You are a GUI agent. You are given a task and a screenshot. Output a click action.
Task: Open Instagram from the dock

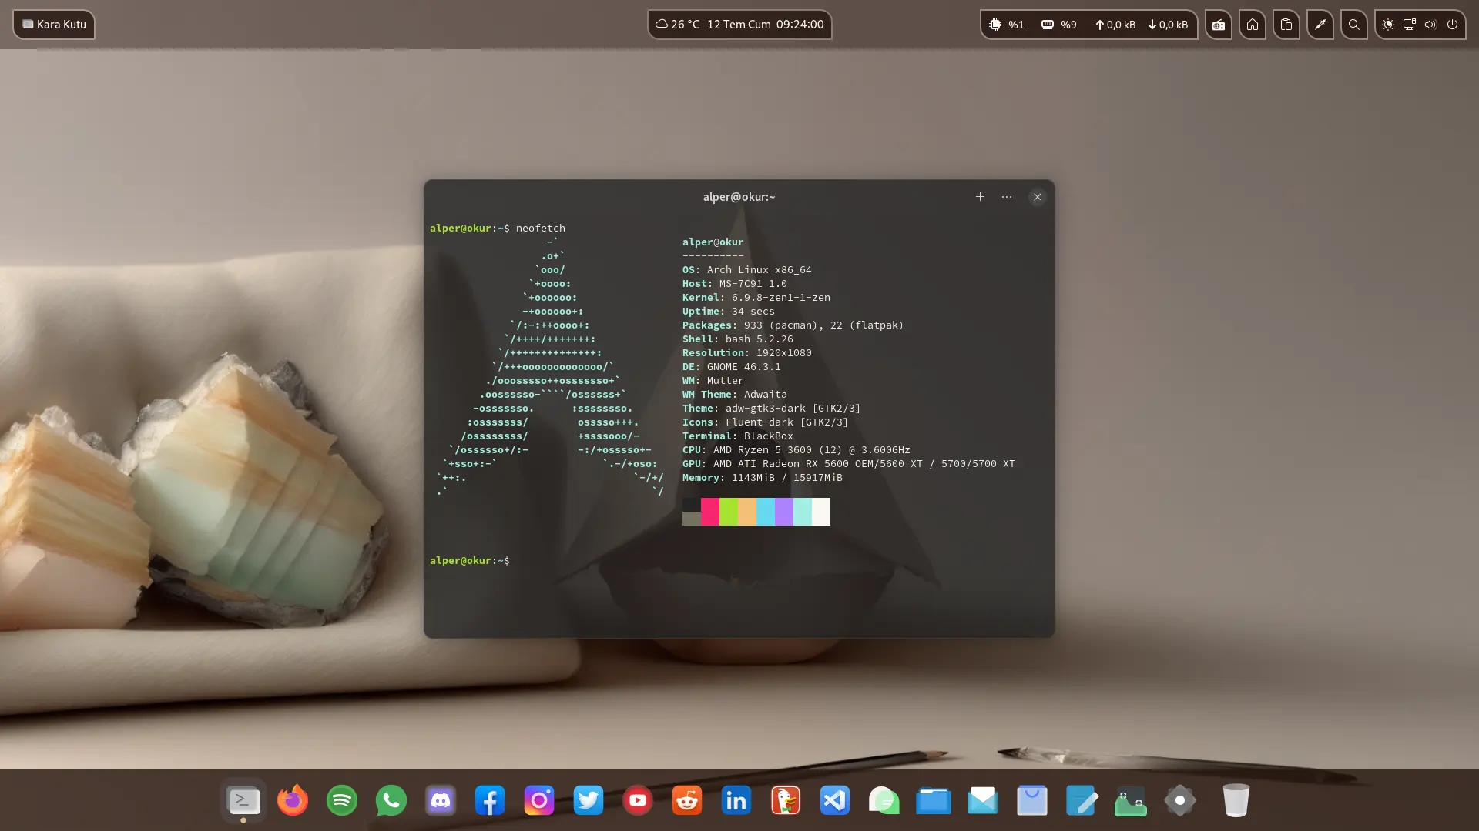click(x=539, y=800)
